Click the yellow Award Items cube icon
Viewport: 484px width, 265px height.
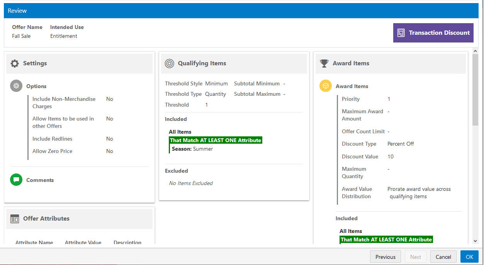point(326,86)
